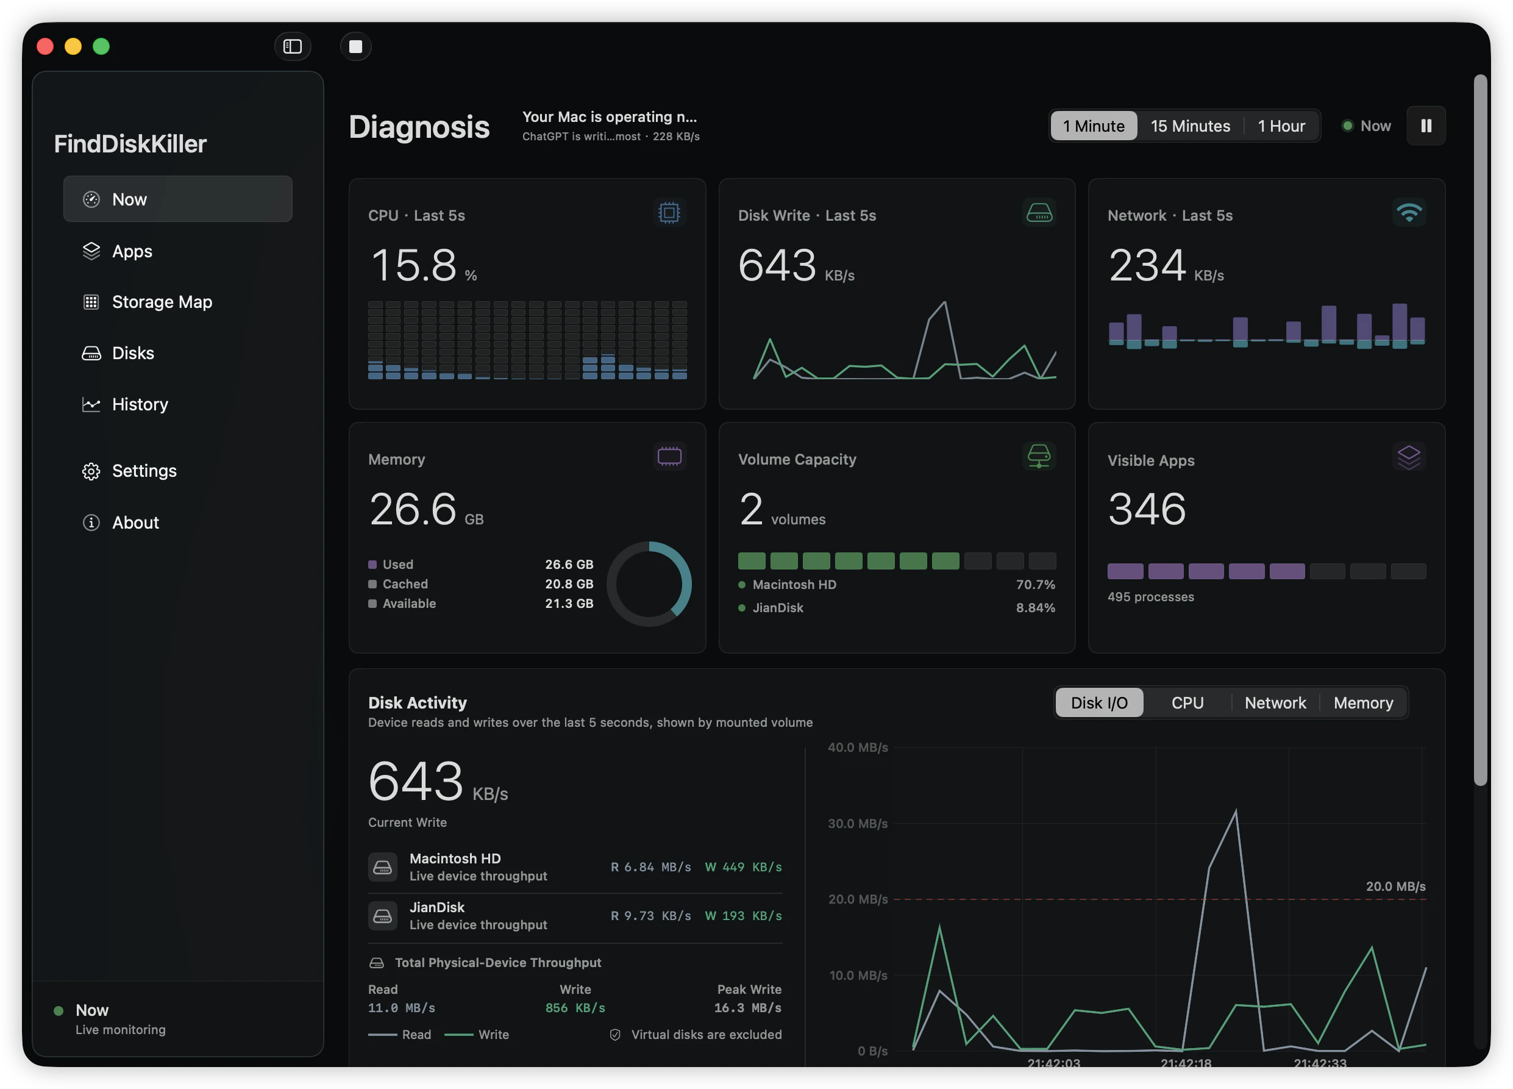
Task: Open the Apps page in sidebar
Action: click(x=178, y=251)
